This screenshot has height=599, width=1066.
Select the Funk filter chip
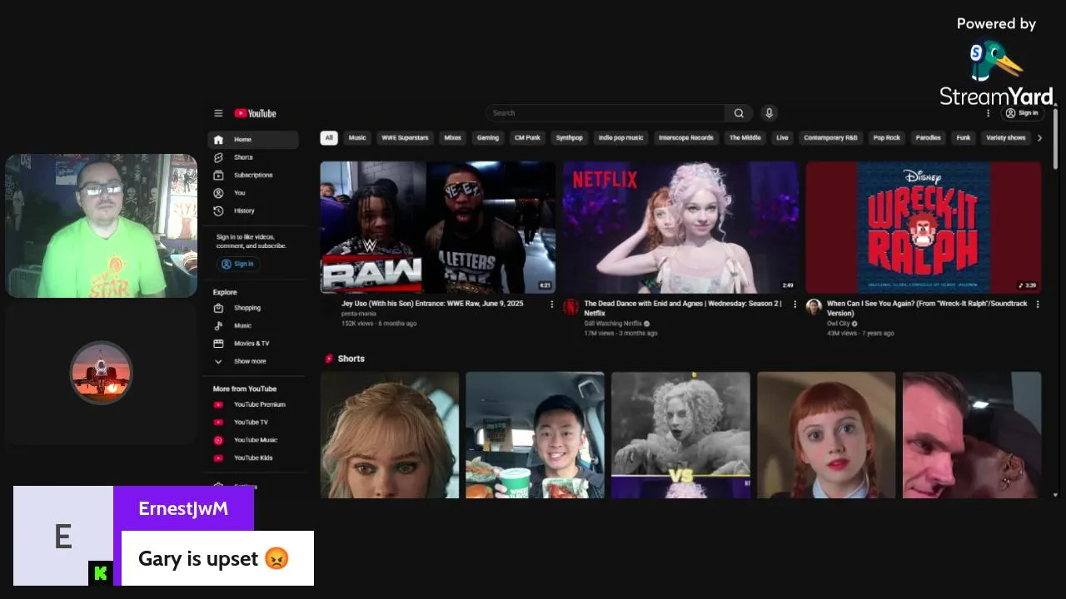(964, 138)
